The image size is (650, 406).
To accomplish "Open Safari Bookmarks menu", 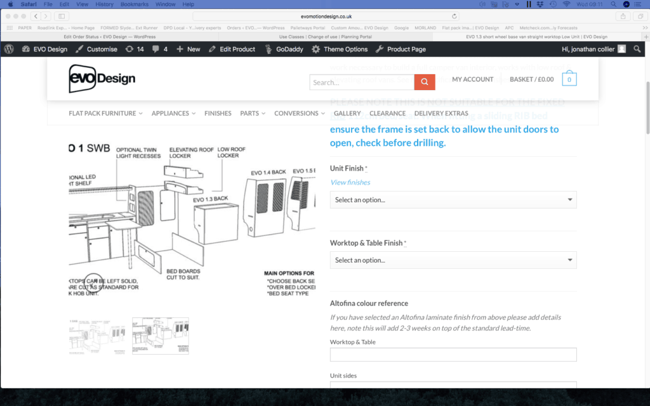I will [135, 4].
